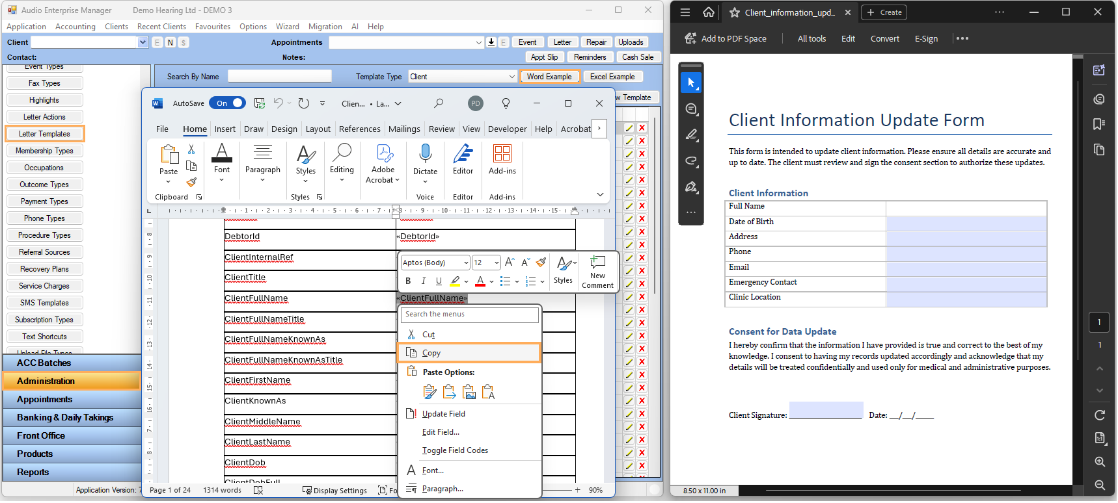
Task: Click the Excel Example button
Action: (612, 77)
